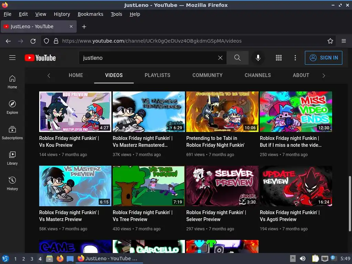
Task: Click Miss Video Ends thumbnail
Action: pos(296,112)
